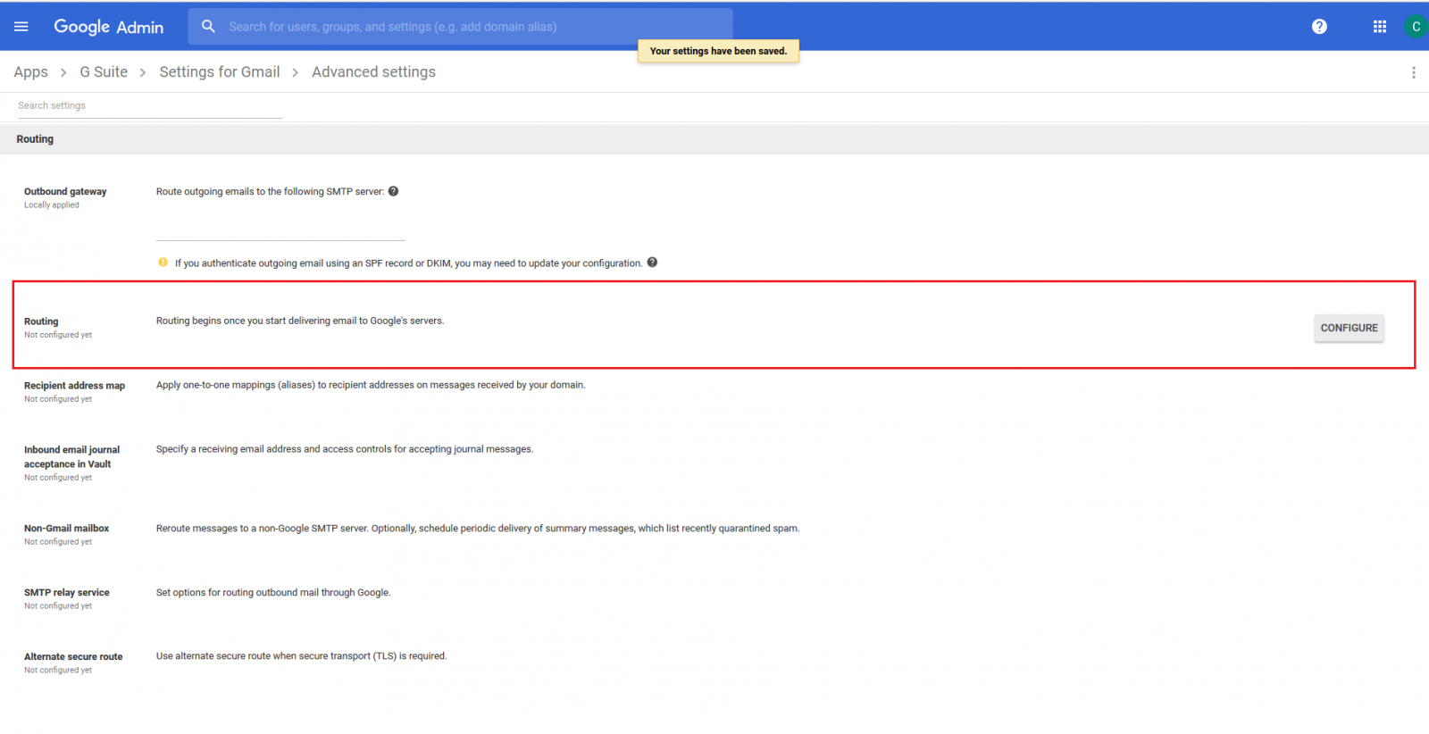Select the Outbound gateway setting
This screenshot has height=734, width=1429.
pos(65,191)
